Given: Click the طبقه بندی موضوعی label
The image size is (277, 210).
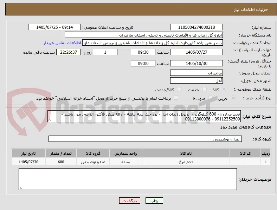Looking at the screenshot, I should [253, 89].
